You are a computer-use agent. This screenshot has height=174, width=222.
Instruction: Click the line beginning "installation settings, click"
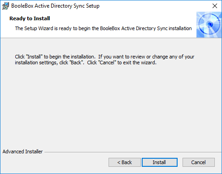(x=86, y=62)
